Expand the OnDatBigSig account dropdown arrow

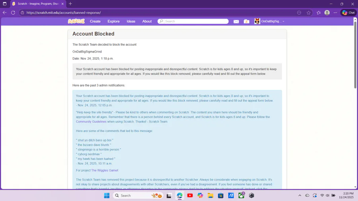[283, 21]
